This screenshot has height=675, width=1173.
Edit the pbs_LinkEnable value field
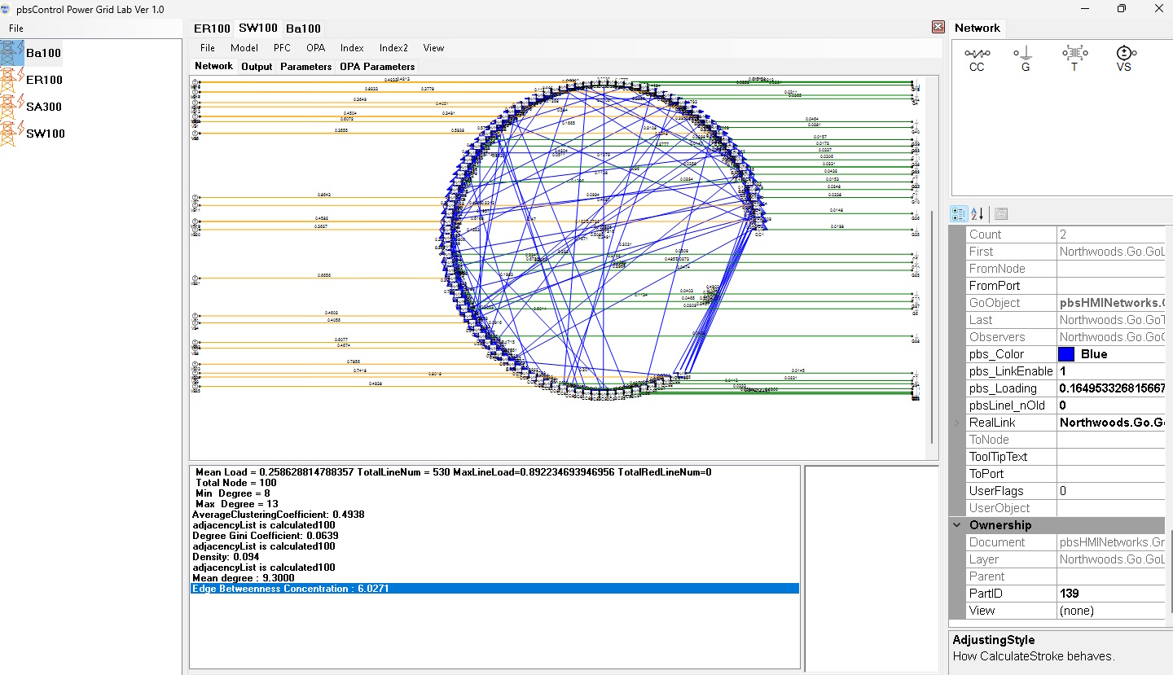click(1110, 371)
